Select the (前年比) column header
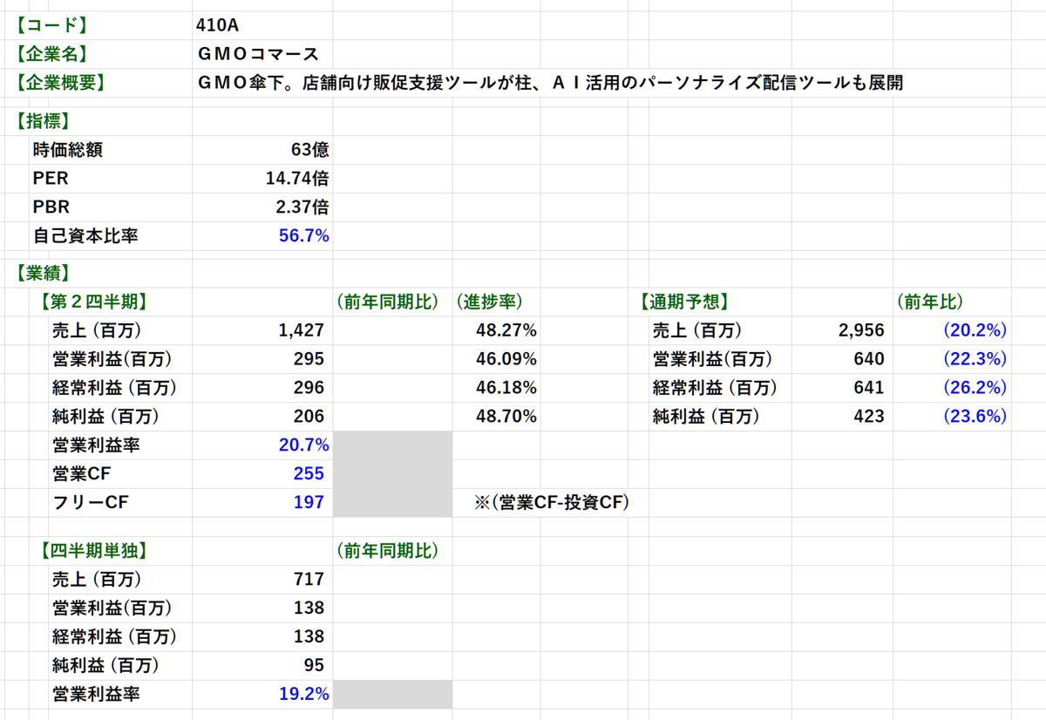The width and height of the screenshot is (1046, 720). [x=929, y=302]
